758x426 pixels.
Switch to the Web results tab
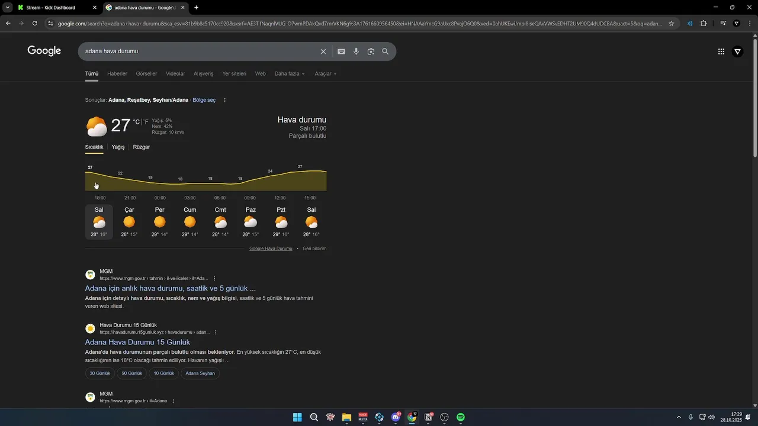coord(261,74)
